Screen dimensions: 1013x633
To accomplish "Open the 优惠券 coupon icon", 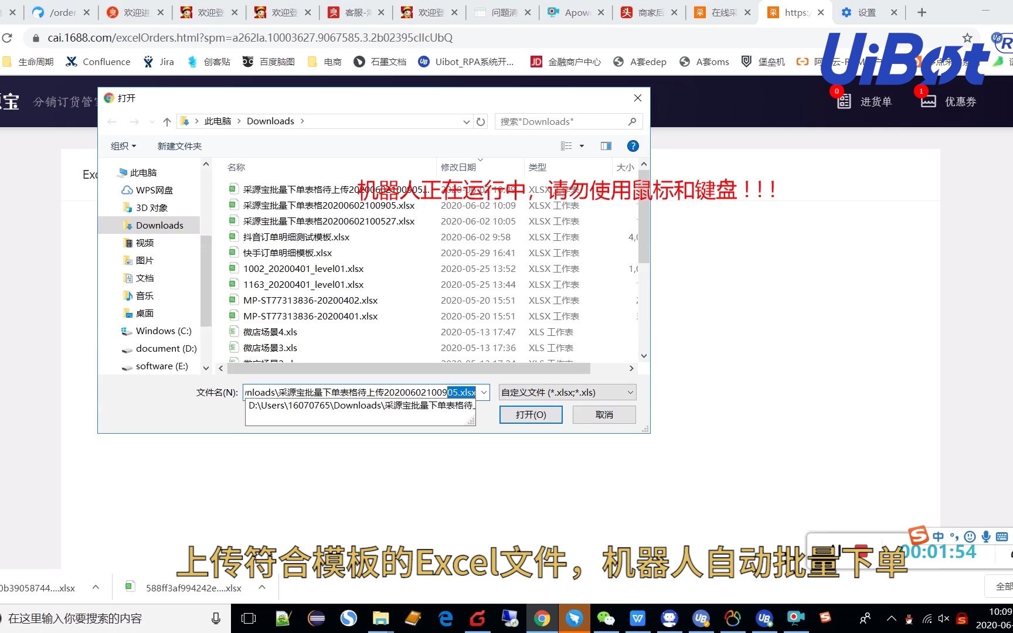I will 927,100.
